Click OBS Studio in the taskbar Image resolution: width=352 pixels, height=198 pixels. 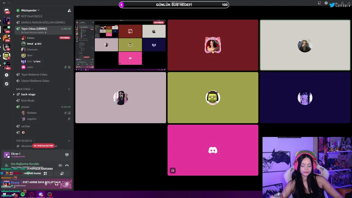[x=50, y=194]
